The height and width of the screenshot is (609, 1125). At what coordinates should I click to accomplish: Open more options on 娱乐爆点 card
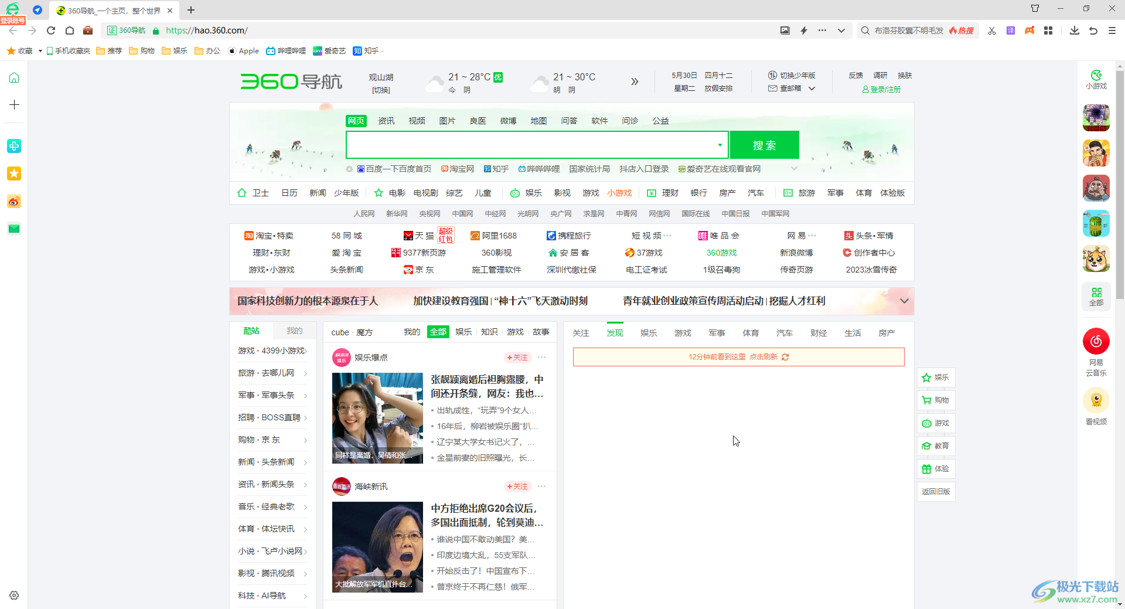click(x=542, y=357)
